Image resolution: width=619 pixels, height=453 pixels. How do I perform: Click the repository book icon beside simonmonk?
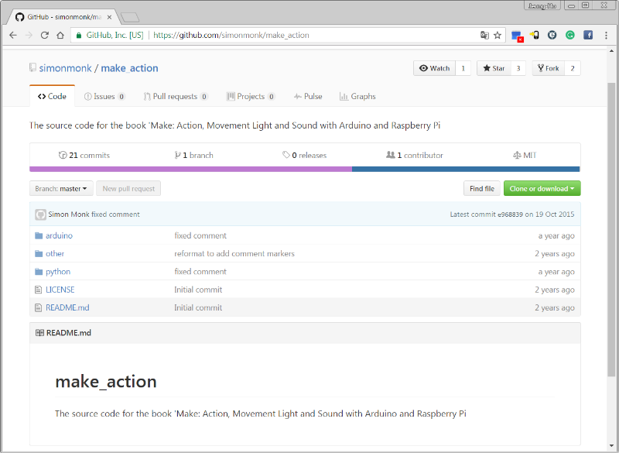click(32, 67)
